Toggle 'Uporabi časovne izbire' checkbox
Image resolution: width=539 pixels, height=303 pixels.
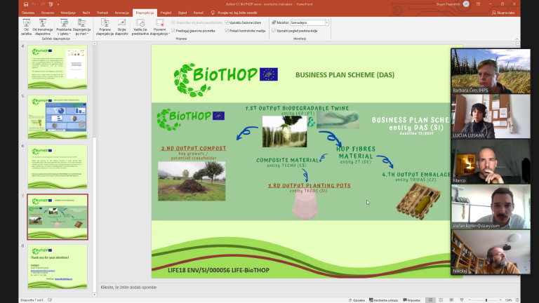(227, 22)
